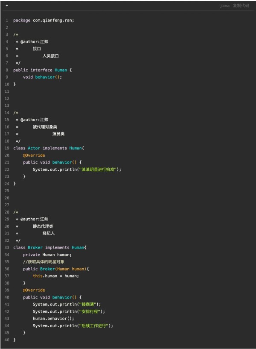Click the line 'private Human human;'
This screenshot has height=349, width=256.
[47, 255]
